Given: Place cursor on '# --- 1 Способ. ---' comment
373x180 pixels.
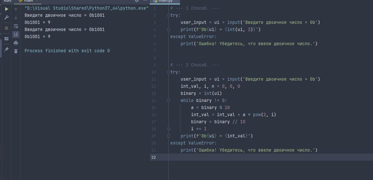Looking at the screenshot, I should 195,8.
